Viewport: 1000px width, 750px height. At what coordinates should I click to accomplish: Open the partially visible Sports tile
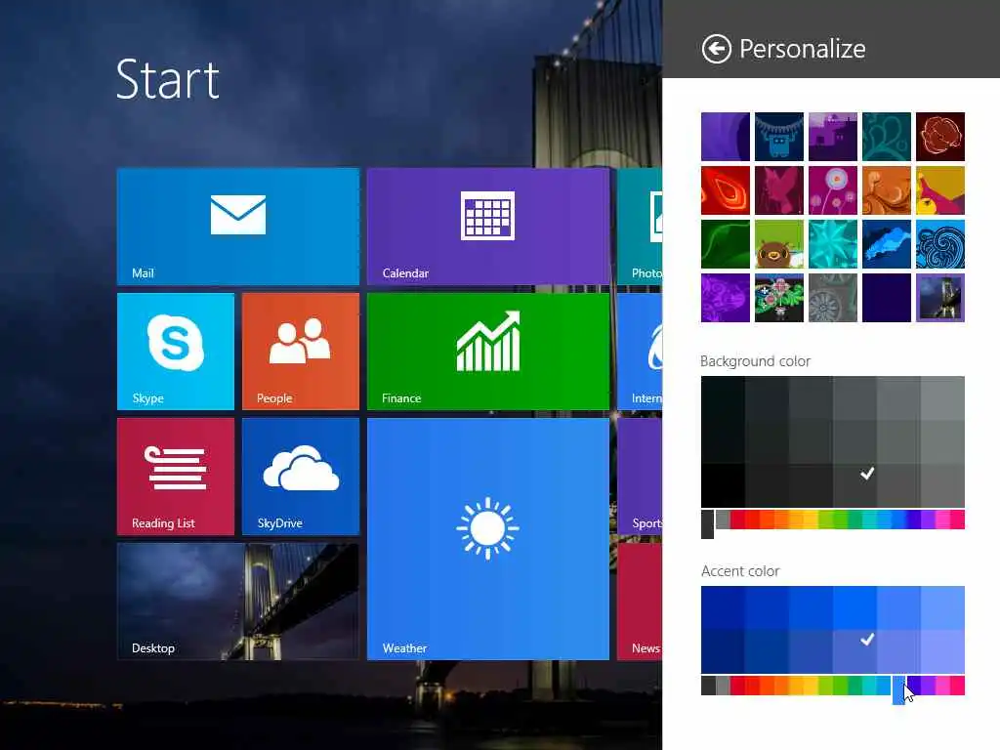coord(640,477)
